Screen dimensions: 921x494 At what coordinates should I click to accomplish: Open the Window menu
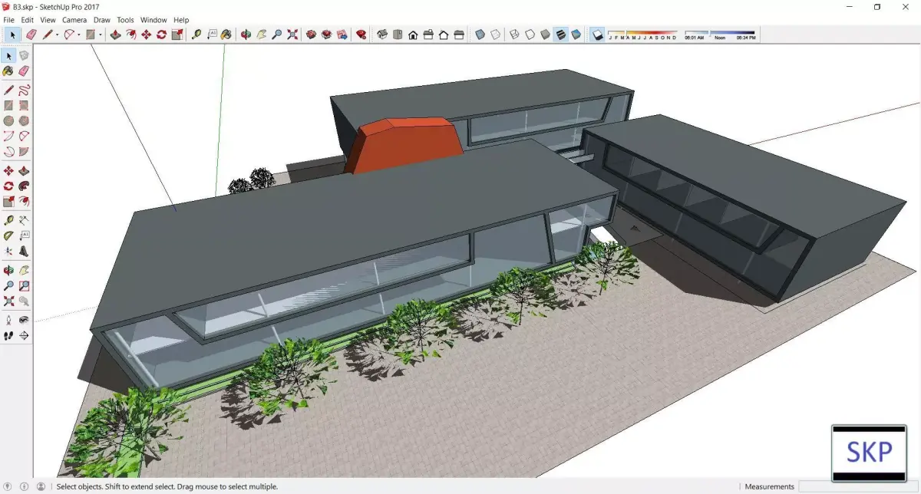click(153, 20)
